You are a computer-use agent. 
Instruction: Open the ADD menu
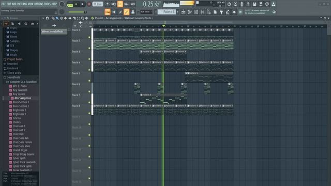click(14, 4)
